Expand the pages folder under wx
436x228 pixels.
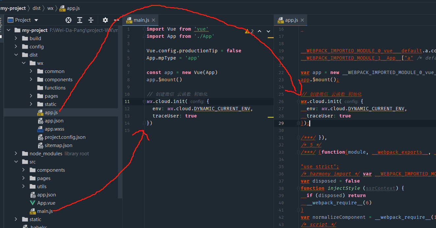click(x=31, y=96)
